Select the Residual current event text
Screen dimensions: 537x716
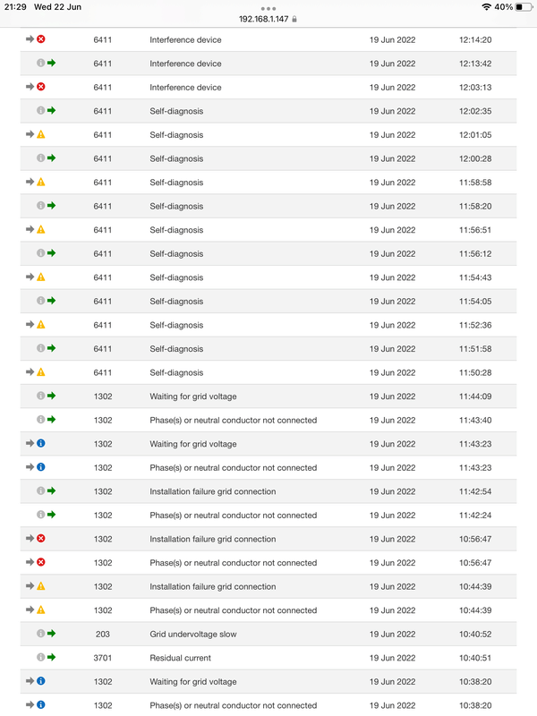point(181,658)
